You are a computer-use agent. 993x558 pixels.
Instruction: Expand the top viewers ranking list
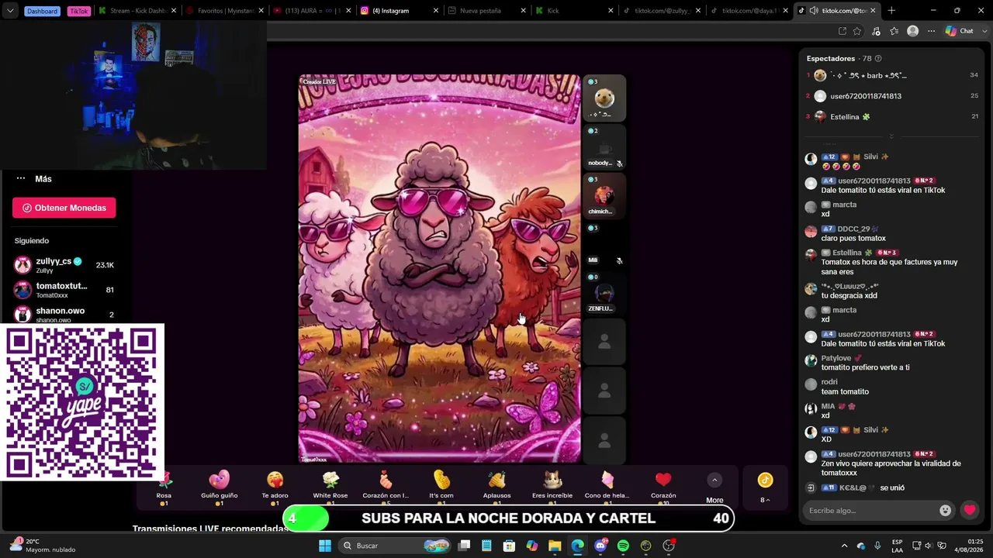pyautogui.click(x=891, y=136)
